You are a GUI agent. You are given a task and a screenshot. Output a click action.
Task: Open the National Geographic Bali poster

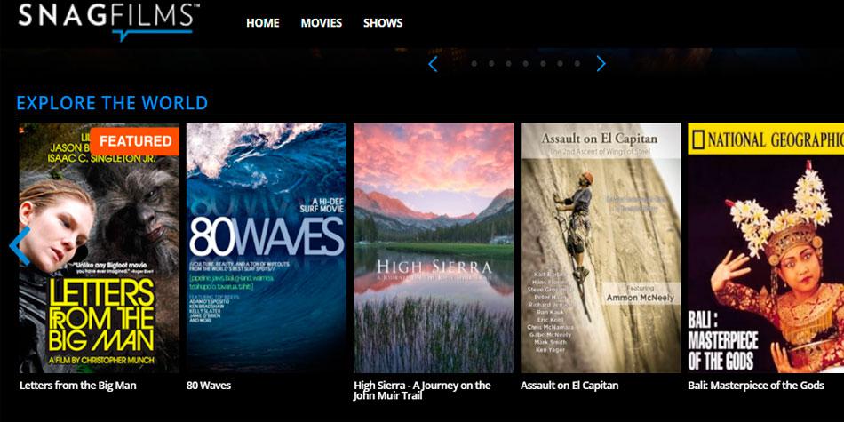(764, 249)
